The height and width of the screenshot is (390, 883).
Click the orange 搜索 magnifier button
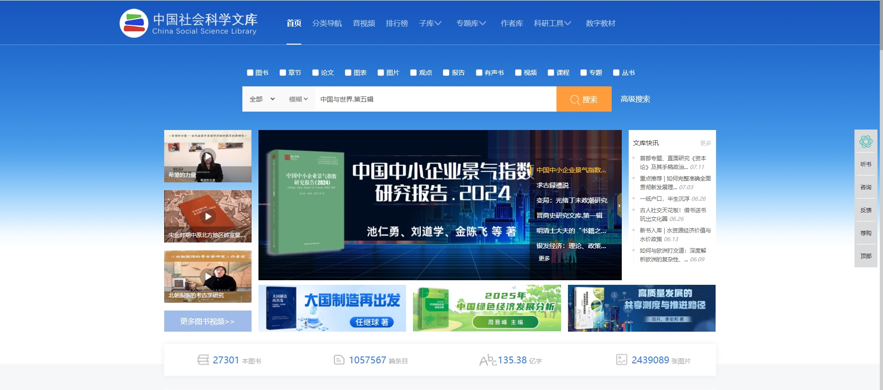coord(584,99)
